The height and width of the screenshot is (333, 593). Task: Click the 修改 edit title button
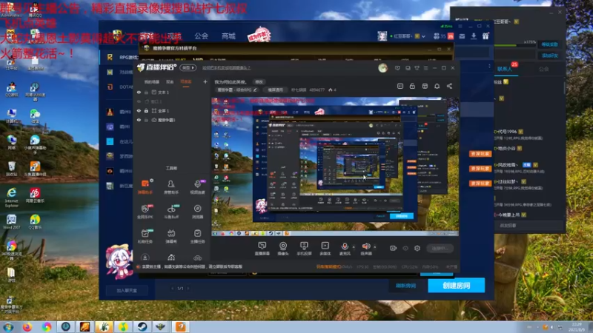(259, 81)
